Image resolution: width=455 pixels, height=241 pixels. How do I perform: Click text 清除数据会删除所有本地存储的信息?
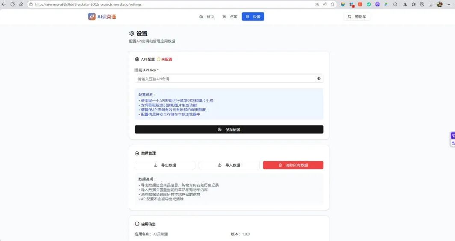(171, 195)
